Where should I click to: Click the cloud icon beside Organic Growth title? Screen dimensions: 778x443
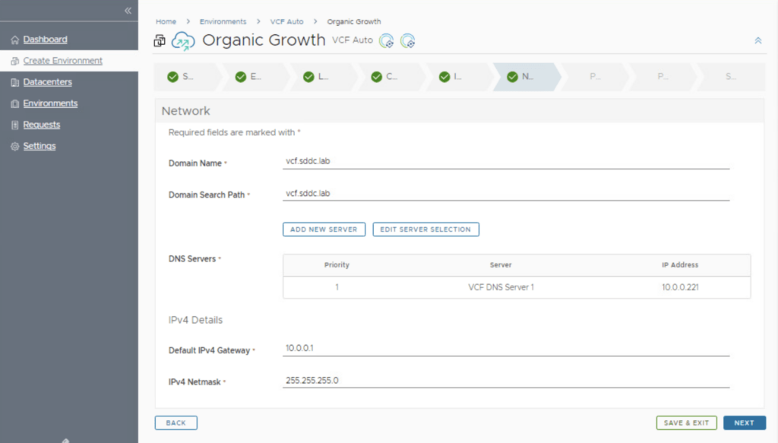click(x=183, y=41)
